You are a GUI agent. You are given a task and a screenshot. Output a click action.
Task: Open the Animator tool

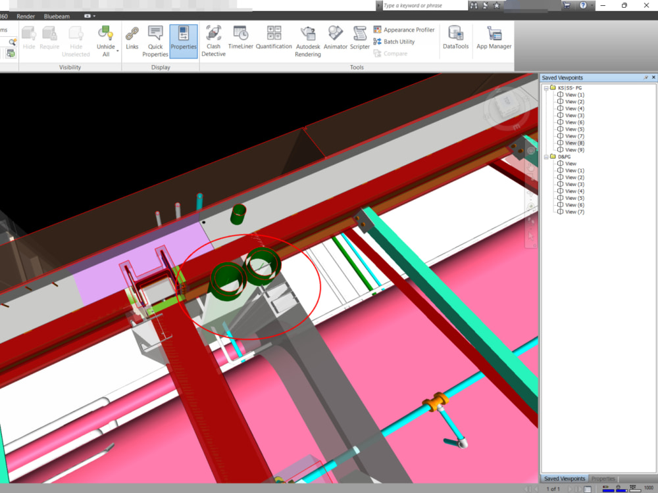tap(336, 37)
